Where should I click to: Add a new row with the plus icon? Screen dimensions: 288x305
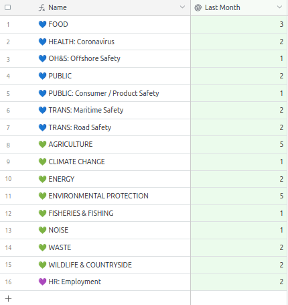point(8,298)
